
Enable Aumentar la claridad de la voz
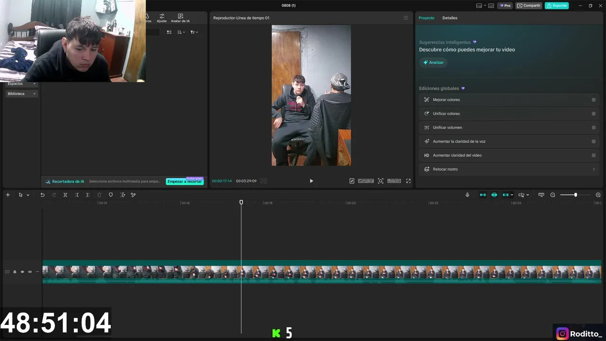click(x=594, y=141)
